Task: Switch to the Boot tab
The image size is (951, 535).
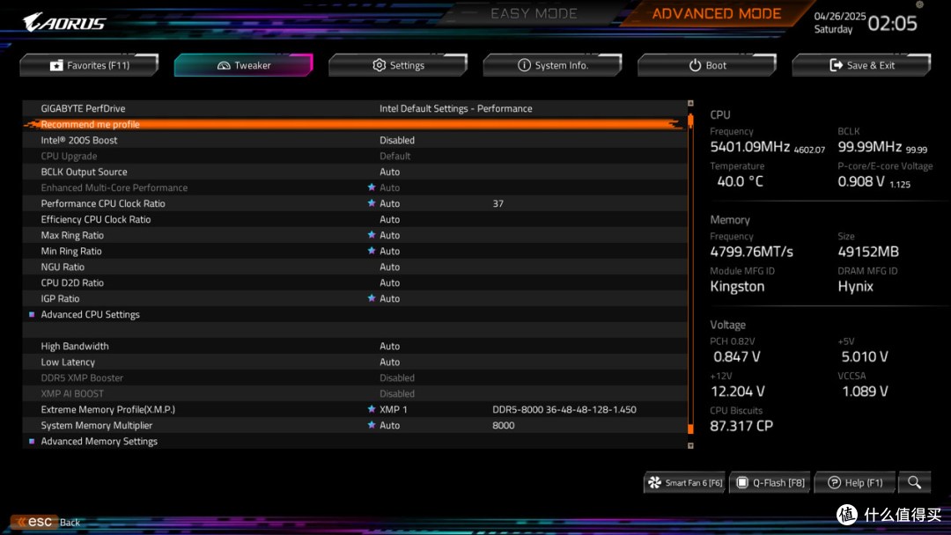Action: pyautogui.click(x=706, y=65)
